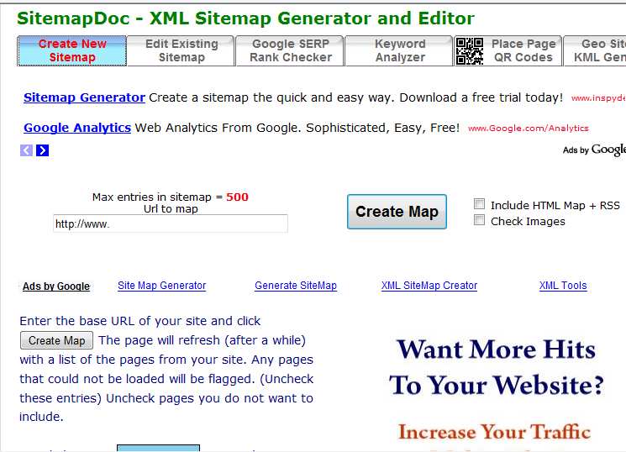Click the QR code icon

470,51
